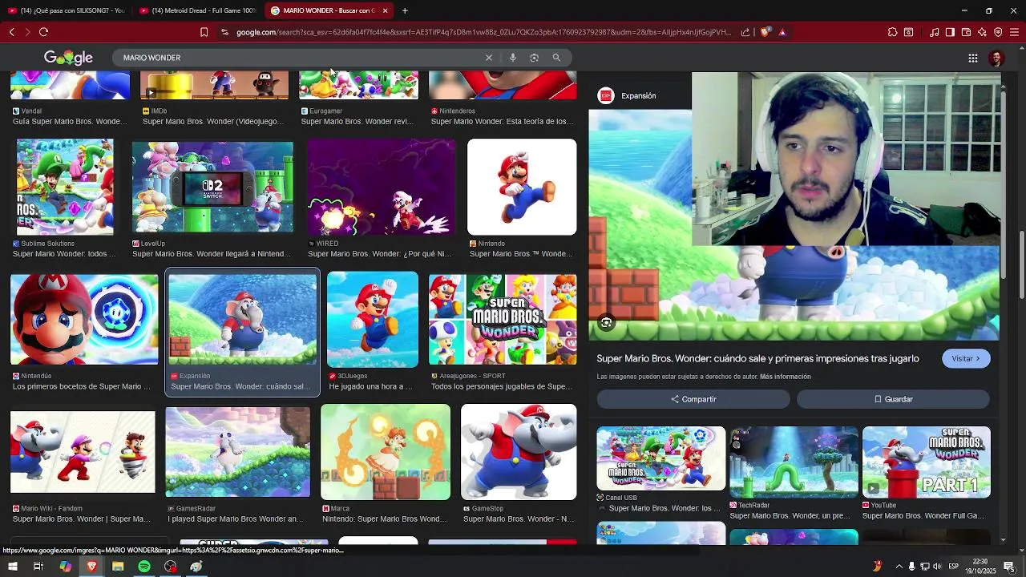Open the Brave Rewards triangle icon

[x=782, y=32]
